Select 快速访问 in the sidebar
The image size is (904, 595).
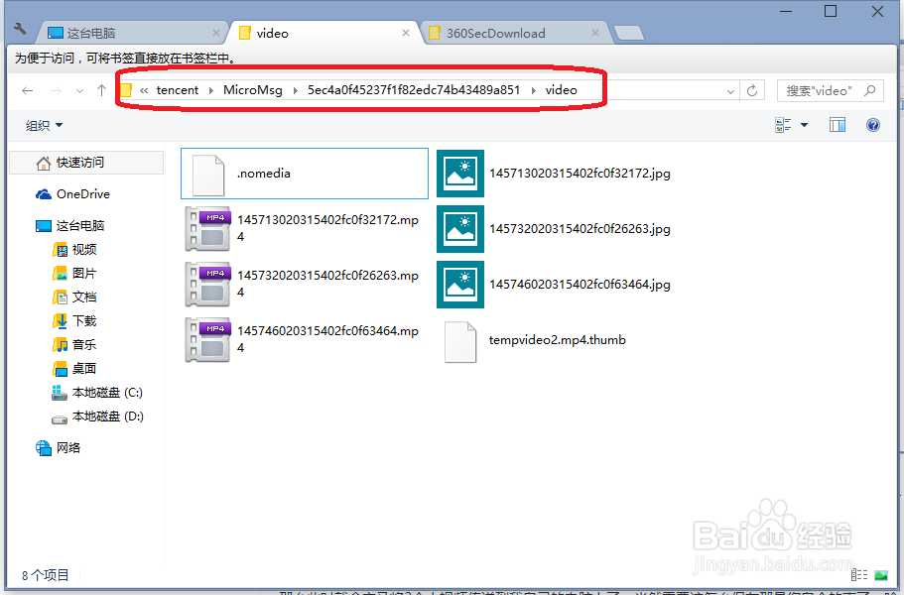pos(86,163)
